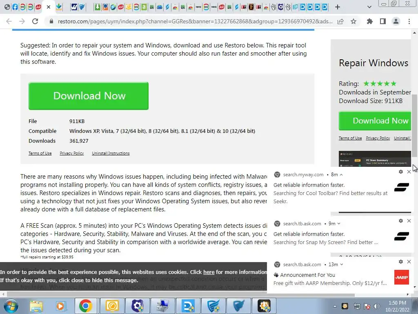Open the Extensions puzzle icon
The width and height of the screenshot is (418, 314).
(x=370, y=21)
